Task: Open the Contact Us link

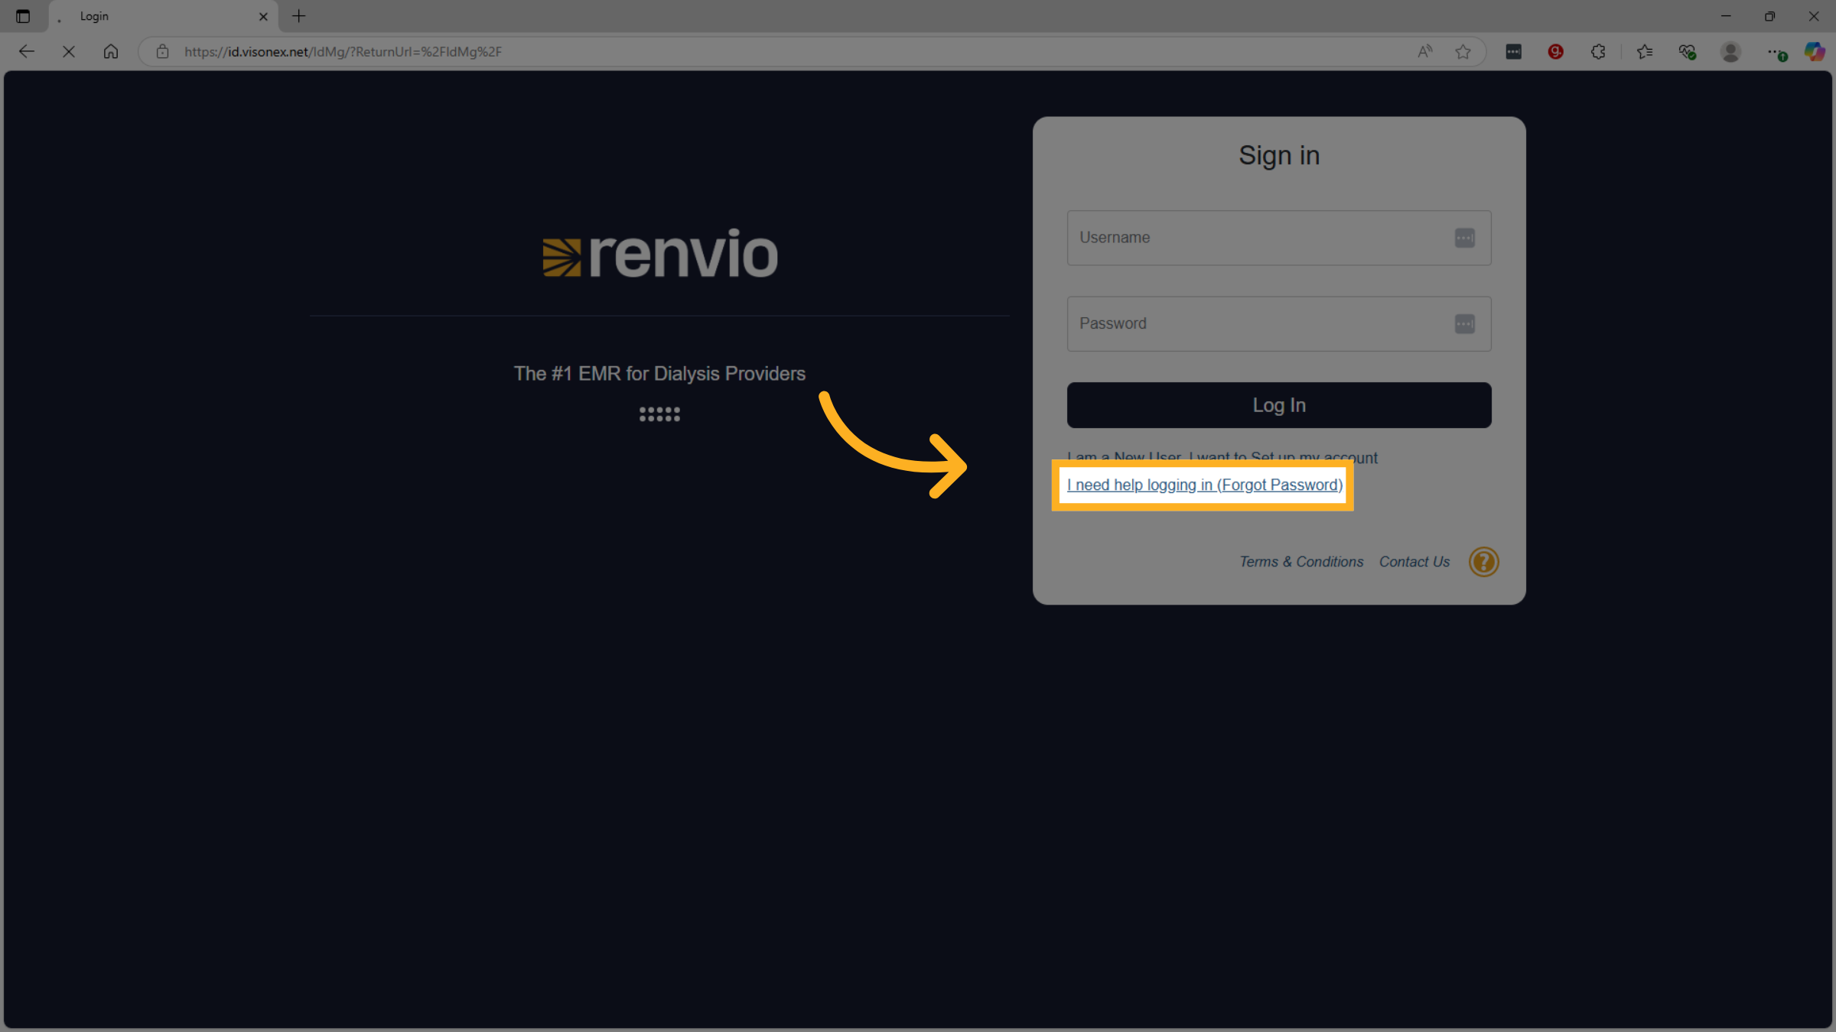Action: pyautogui.click(x=1414, y=562)
